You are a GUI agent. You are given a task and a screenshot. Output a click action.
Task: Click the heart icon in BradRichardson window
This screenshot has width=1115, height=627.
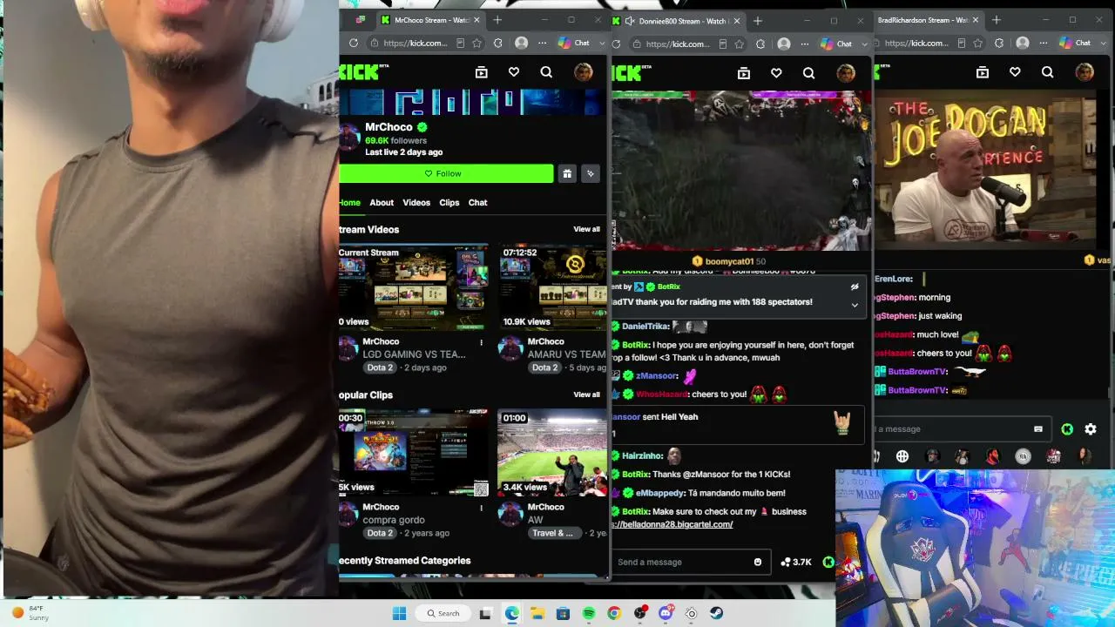coord(1015,73)
